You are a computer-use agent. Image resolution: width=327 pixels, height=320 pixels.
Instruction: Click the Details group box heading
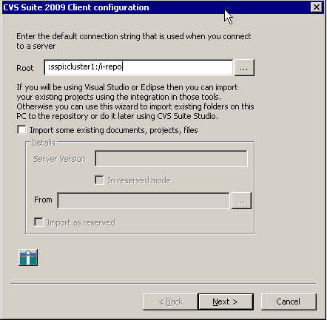click(43, 143)
